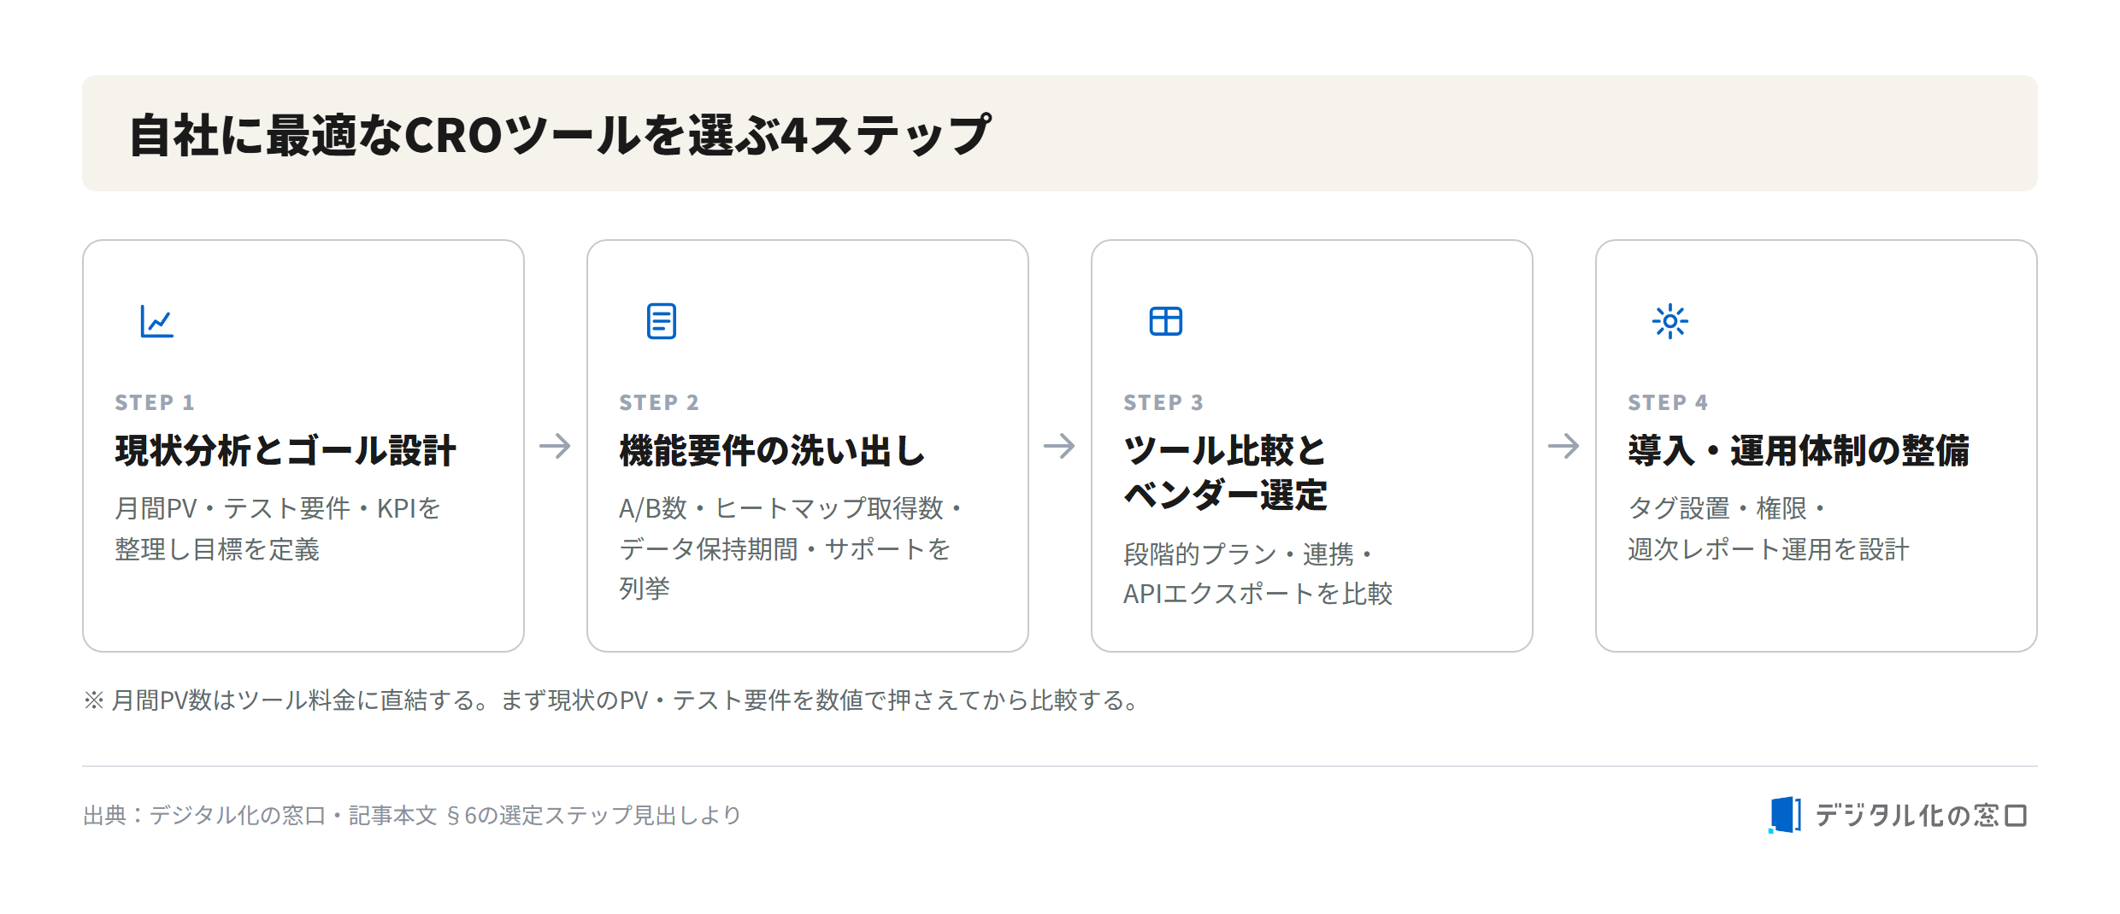Select the 機能要件の洗い出し heading
This screenshot has height=914, width=2120.
(x=773, y=451)
